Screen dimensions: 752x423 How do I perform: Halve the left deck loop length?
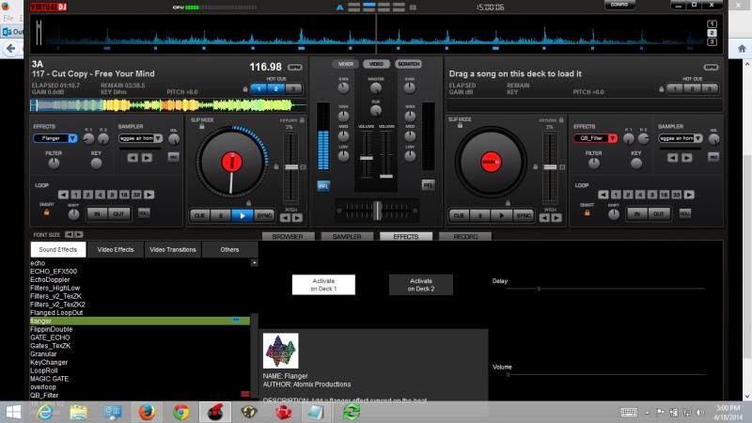(x=63, y=195)
